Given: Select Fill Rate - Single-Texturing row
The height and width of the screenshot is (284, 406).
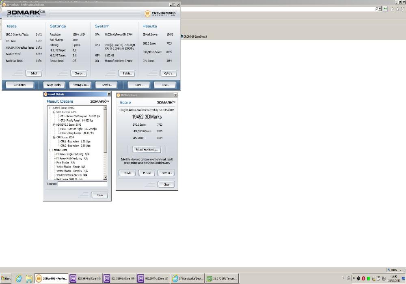Looking at the screenshot, I should tap(73, 154).
